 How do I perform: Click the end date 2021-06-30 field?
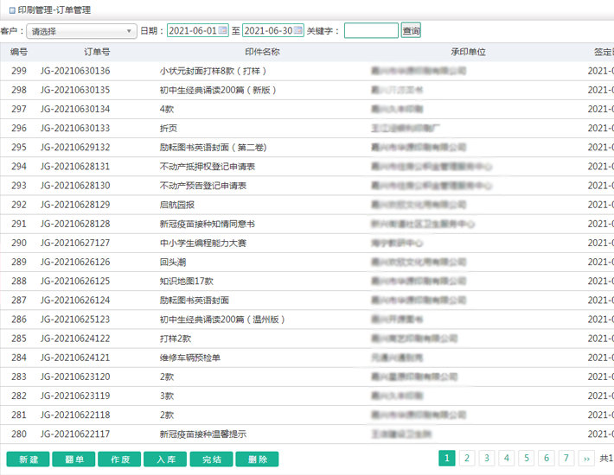pyautogui.click(x=268, y=31)
